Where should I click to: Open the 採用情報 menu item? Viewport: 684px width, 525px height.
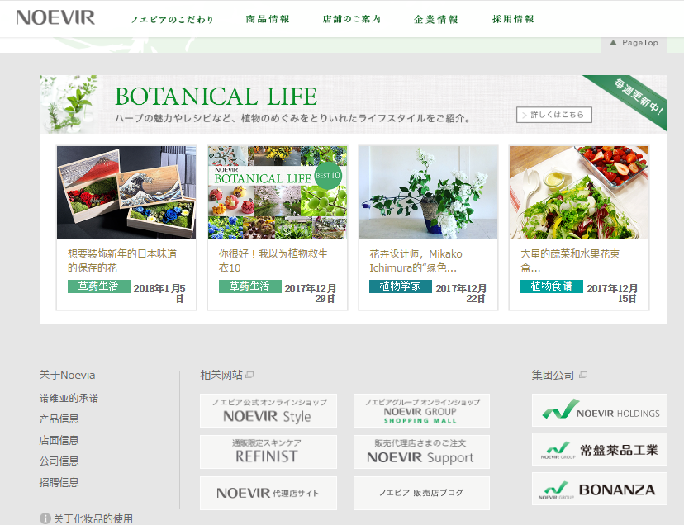(513, 19)
